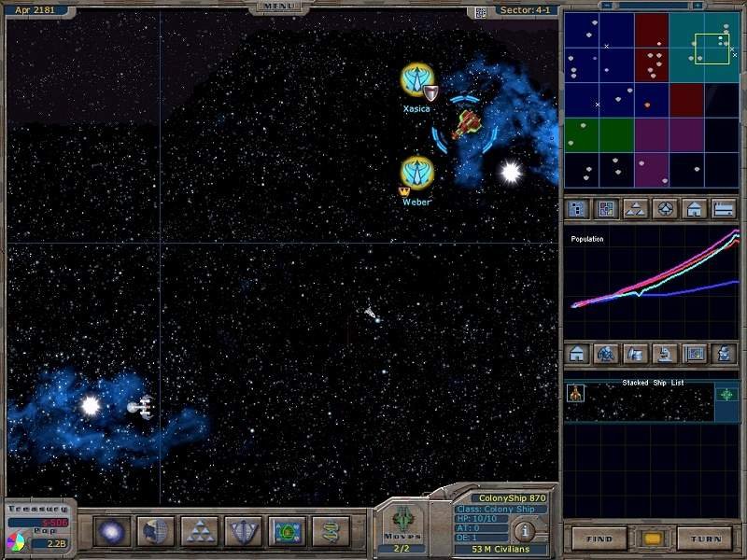Click the ColonyShip 870 name label
747x560 pixels.
click(x=512, y=498)
